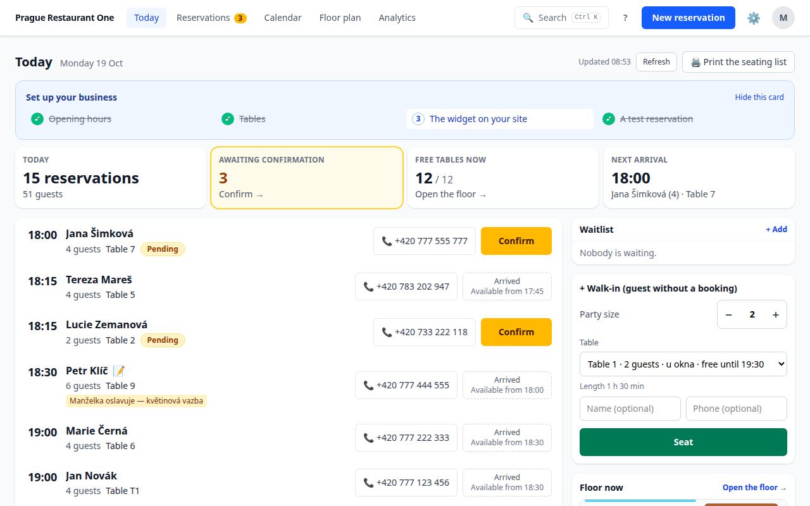Mark Tereza Mareš as Arrived

(507, 287)
